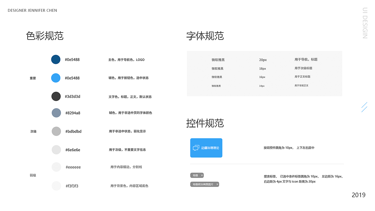Click the DESIGNER JENNIFER CHEN text
Viewport: 375px width, 211px height.
point(32,10)
